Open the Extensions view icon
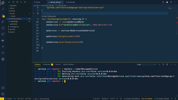 tap(3, 34)
